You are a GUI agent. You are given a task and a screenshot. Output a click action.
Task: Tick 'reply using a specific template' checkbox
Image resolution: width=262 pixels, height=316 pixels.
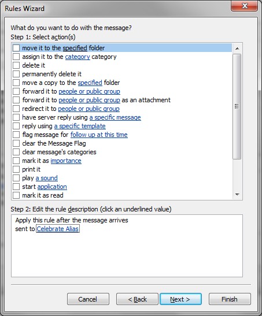(x=16, y=126)
